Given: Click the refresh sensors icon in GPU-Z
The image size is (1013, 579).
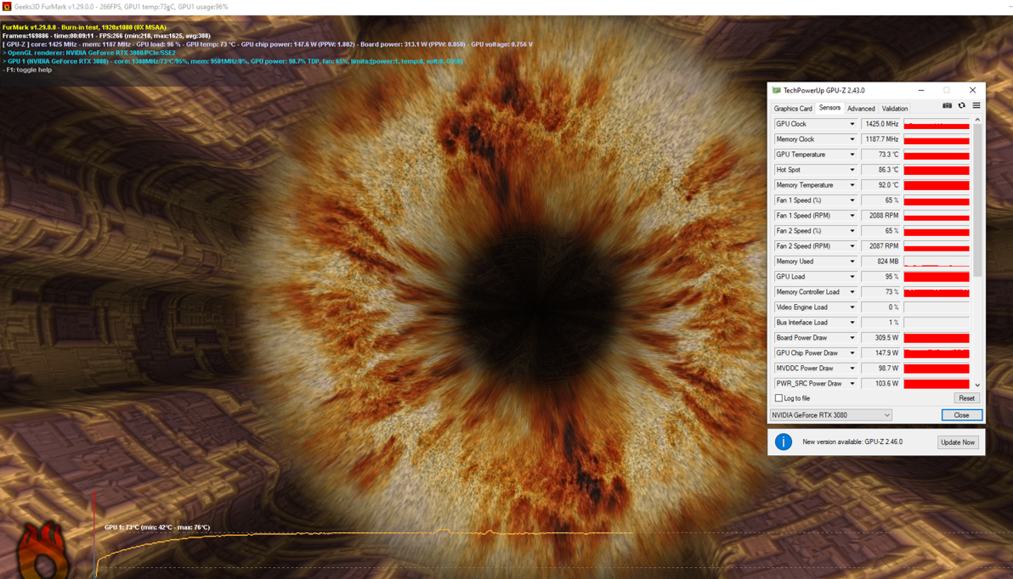Looking at the screenshot, I should [x=961, y=106].
